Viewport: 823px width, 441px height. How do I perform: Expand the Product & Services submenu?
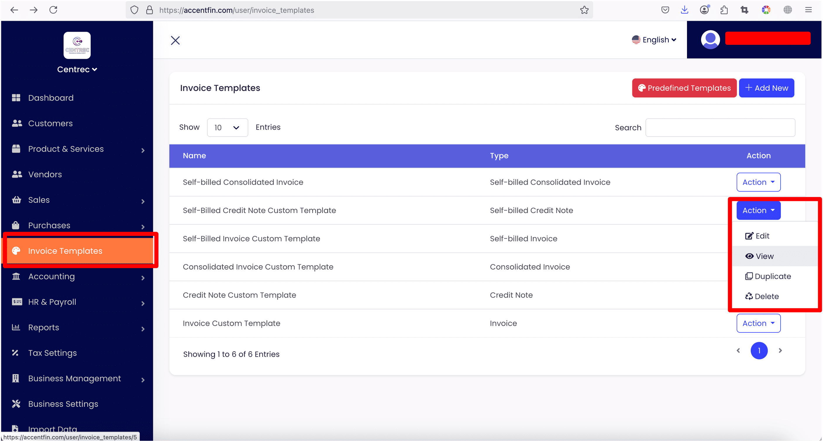coord(143,150)
